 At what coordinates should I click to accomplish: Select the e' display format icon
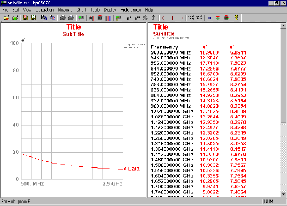(x=129, y=18)
